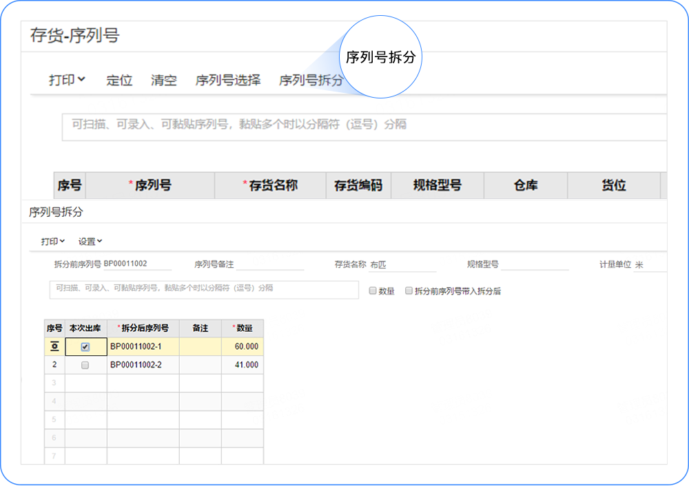This screenshot has height=486, width=689.
Task: Focus the top serial number scan input
Action: click(x=364, y=127)
